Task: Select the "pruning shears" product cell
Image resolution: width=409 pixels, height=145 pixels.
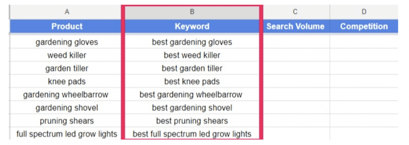Action: [67, 121]
